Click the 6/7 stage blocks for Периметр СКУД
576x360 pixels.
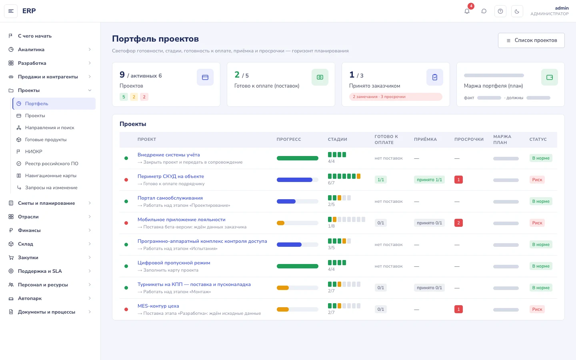tap(344, 176)
